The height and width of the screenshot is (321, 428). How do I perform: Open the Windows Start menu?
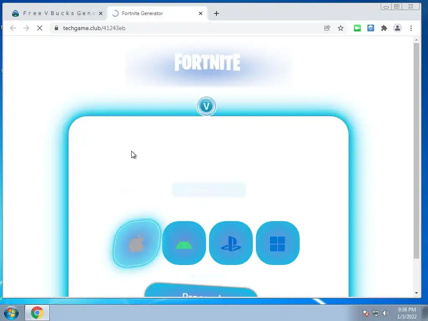tap(11, 313)
